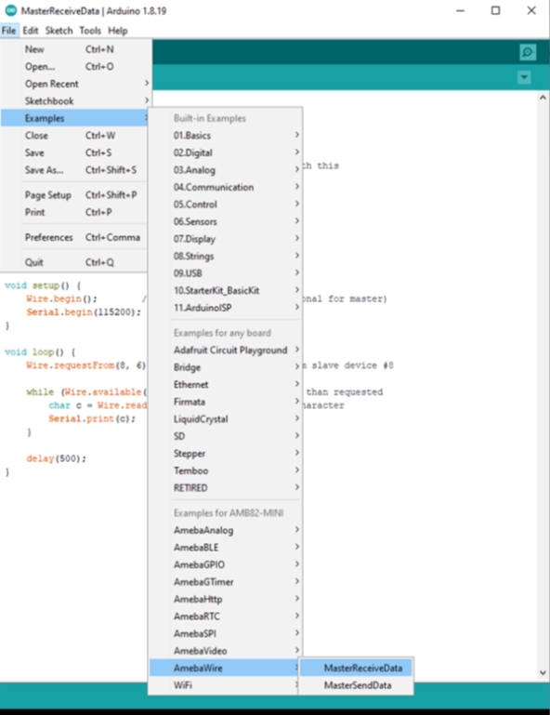The image size is (550, 715).
Task: Open Adafruit Circuit Playground examples
Action: click(x=226, y=351)
